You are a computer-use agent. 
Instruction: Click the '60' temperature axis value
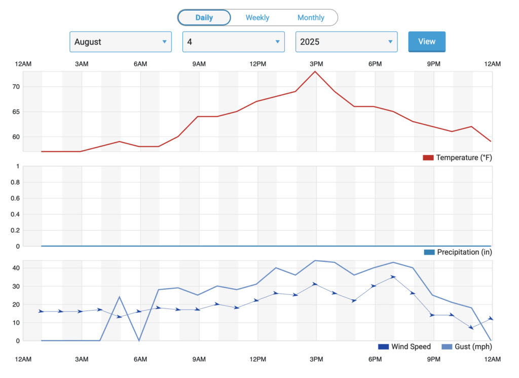pos(16,137)
